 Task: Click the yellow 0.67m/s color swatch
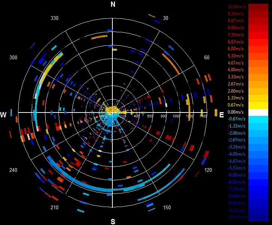pos(258,105)
